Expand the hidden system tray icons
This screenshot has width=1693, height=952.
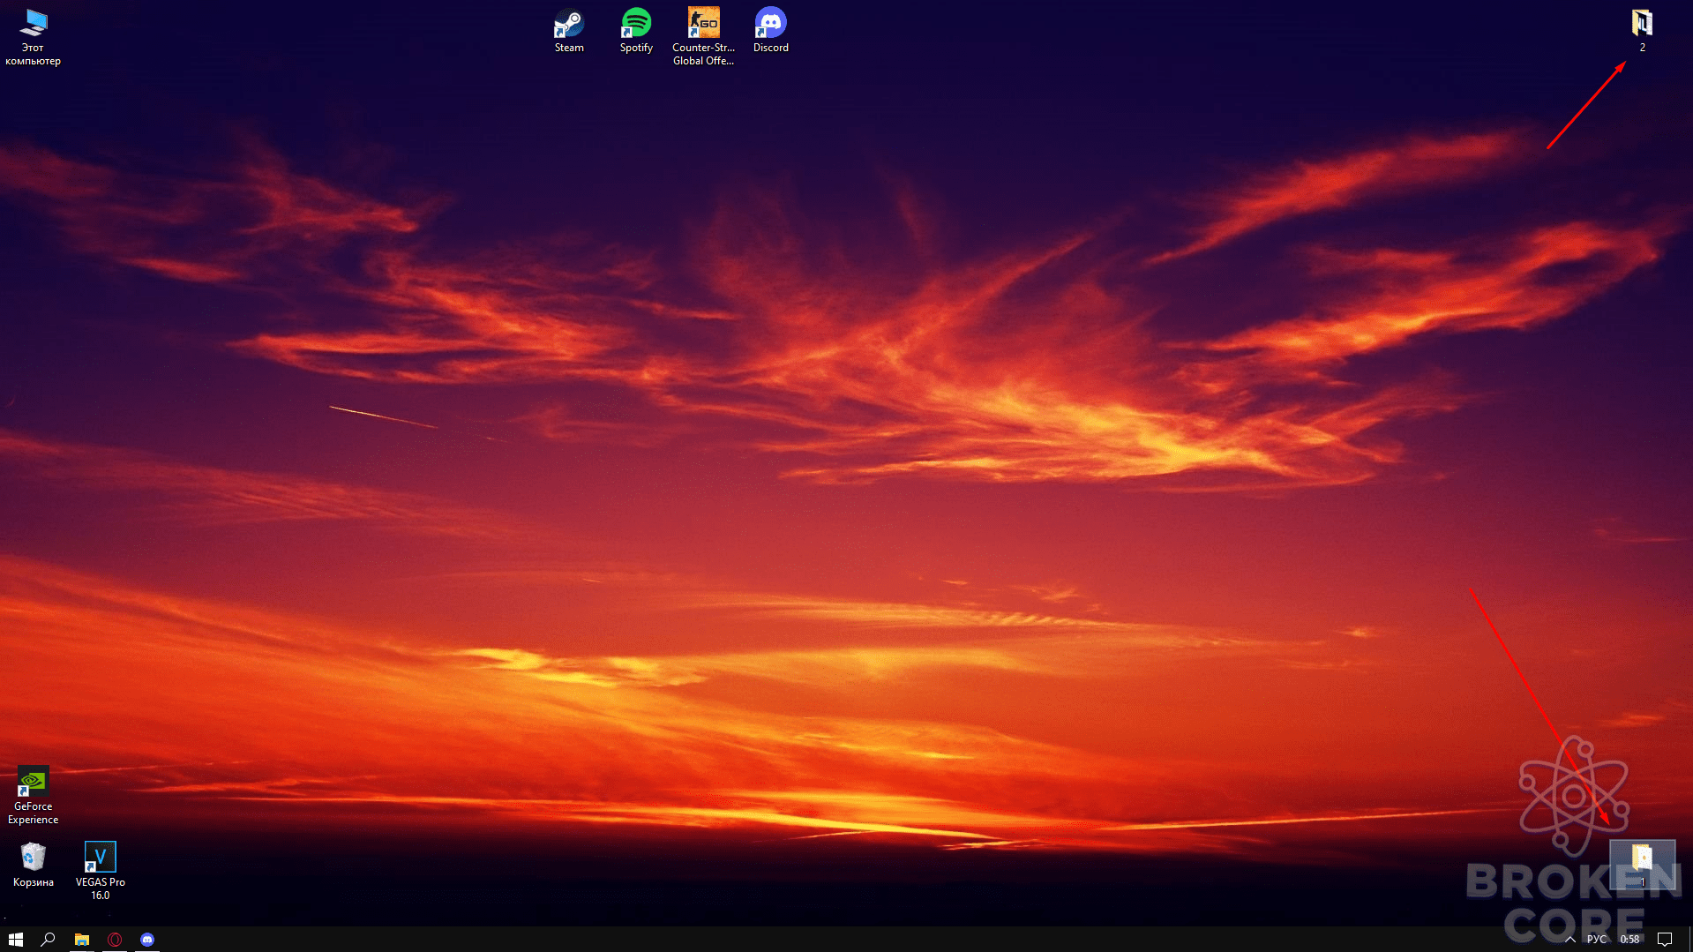pyautogui.click(x=1570, y=940)
